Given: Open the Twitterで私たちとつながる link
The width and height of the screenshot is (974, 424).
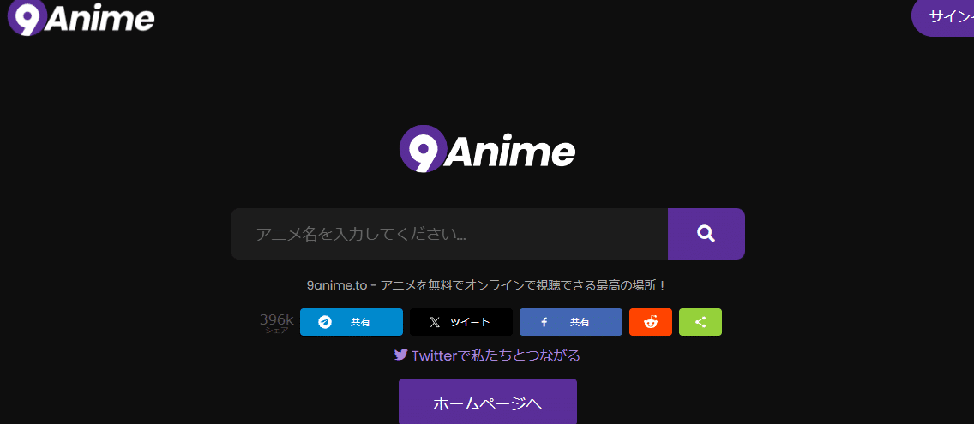Looking at the screenshot, I should pyautogui.click(x=487, y=355).
